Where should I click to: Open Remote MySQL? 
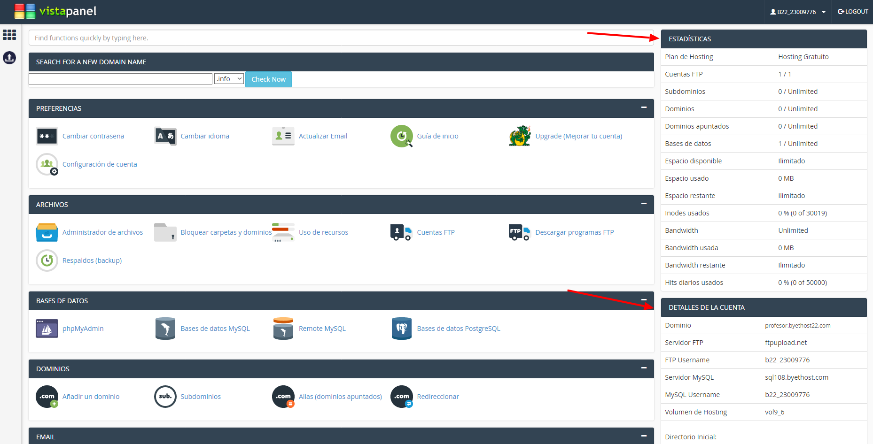[322, 328]
